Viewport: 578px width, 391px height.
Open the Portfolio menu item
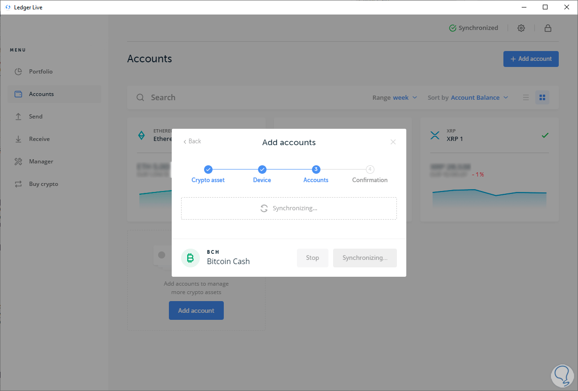pos(54,72)
